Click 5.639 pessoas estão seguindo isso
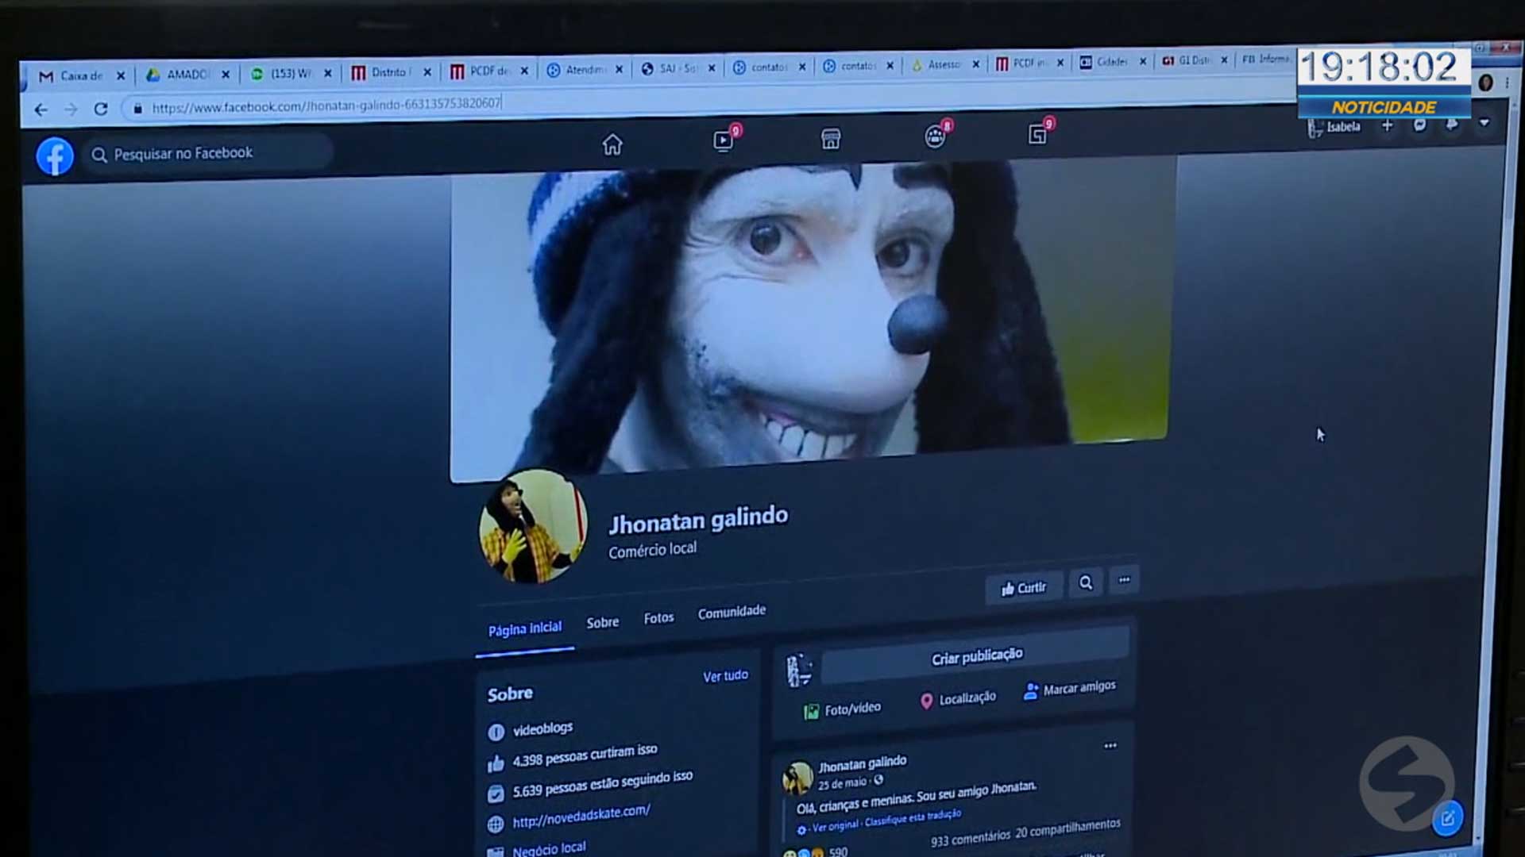Image resolution: width=1525 pixels, height=857 pixels. [x=602, y=784]
